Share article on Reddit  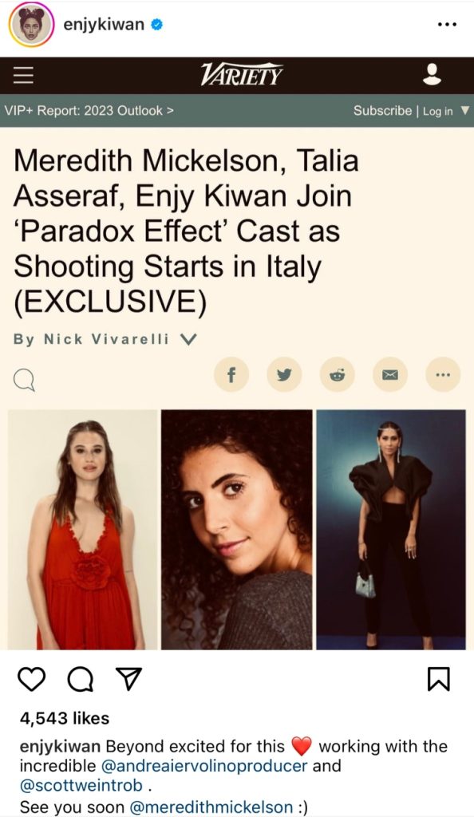click(x=337, y=374)
